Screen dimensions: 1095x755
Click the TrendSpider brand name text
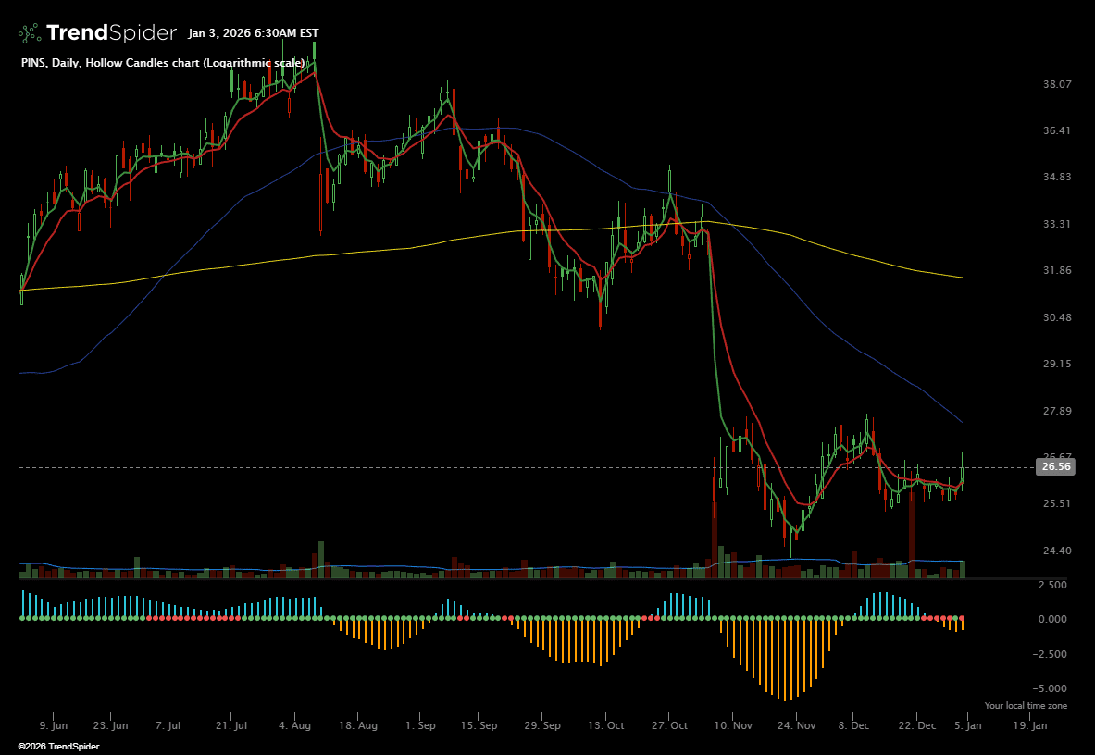111,33
